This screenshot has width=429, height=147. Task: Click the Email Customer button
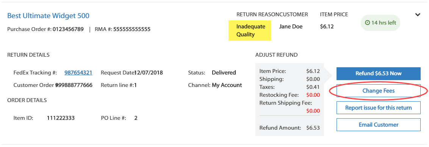point(378,125)
